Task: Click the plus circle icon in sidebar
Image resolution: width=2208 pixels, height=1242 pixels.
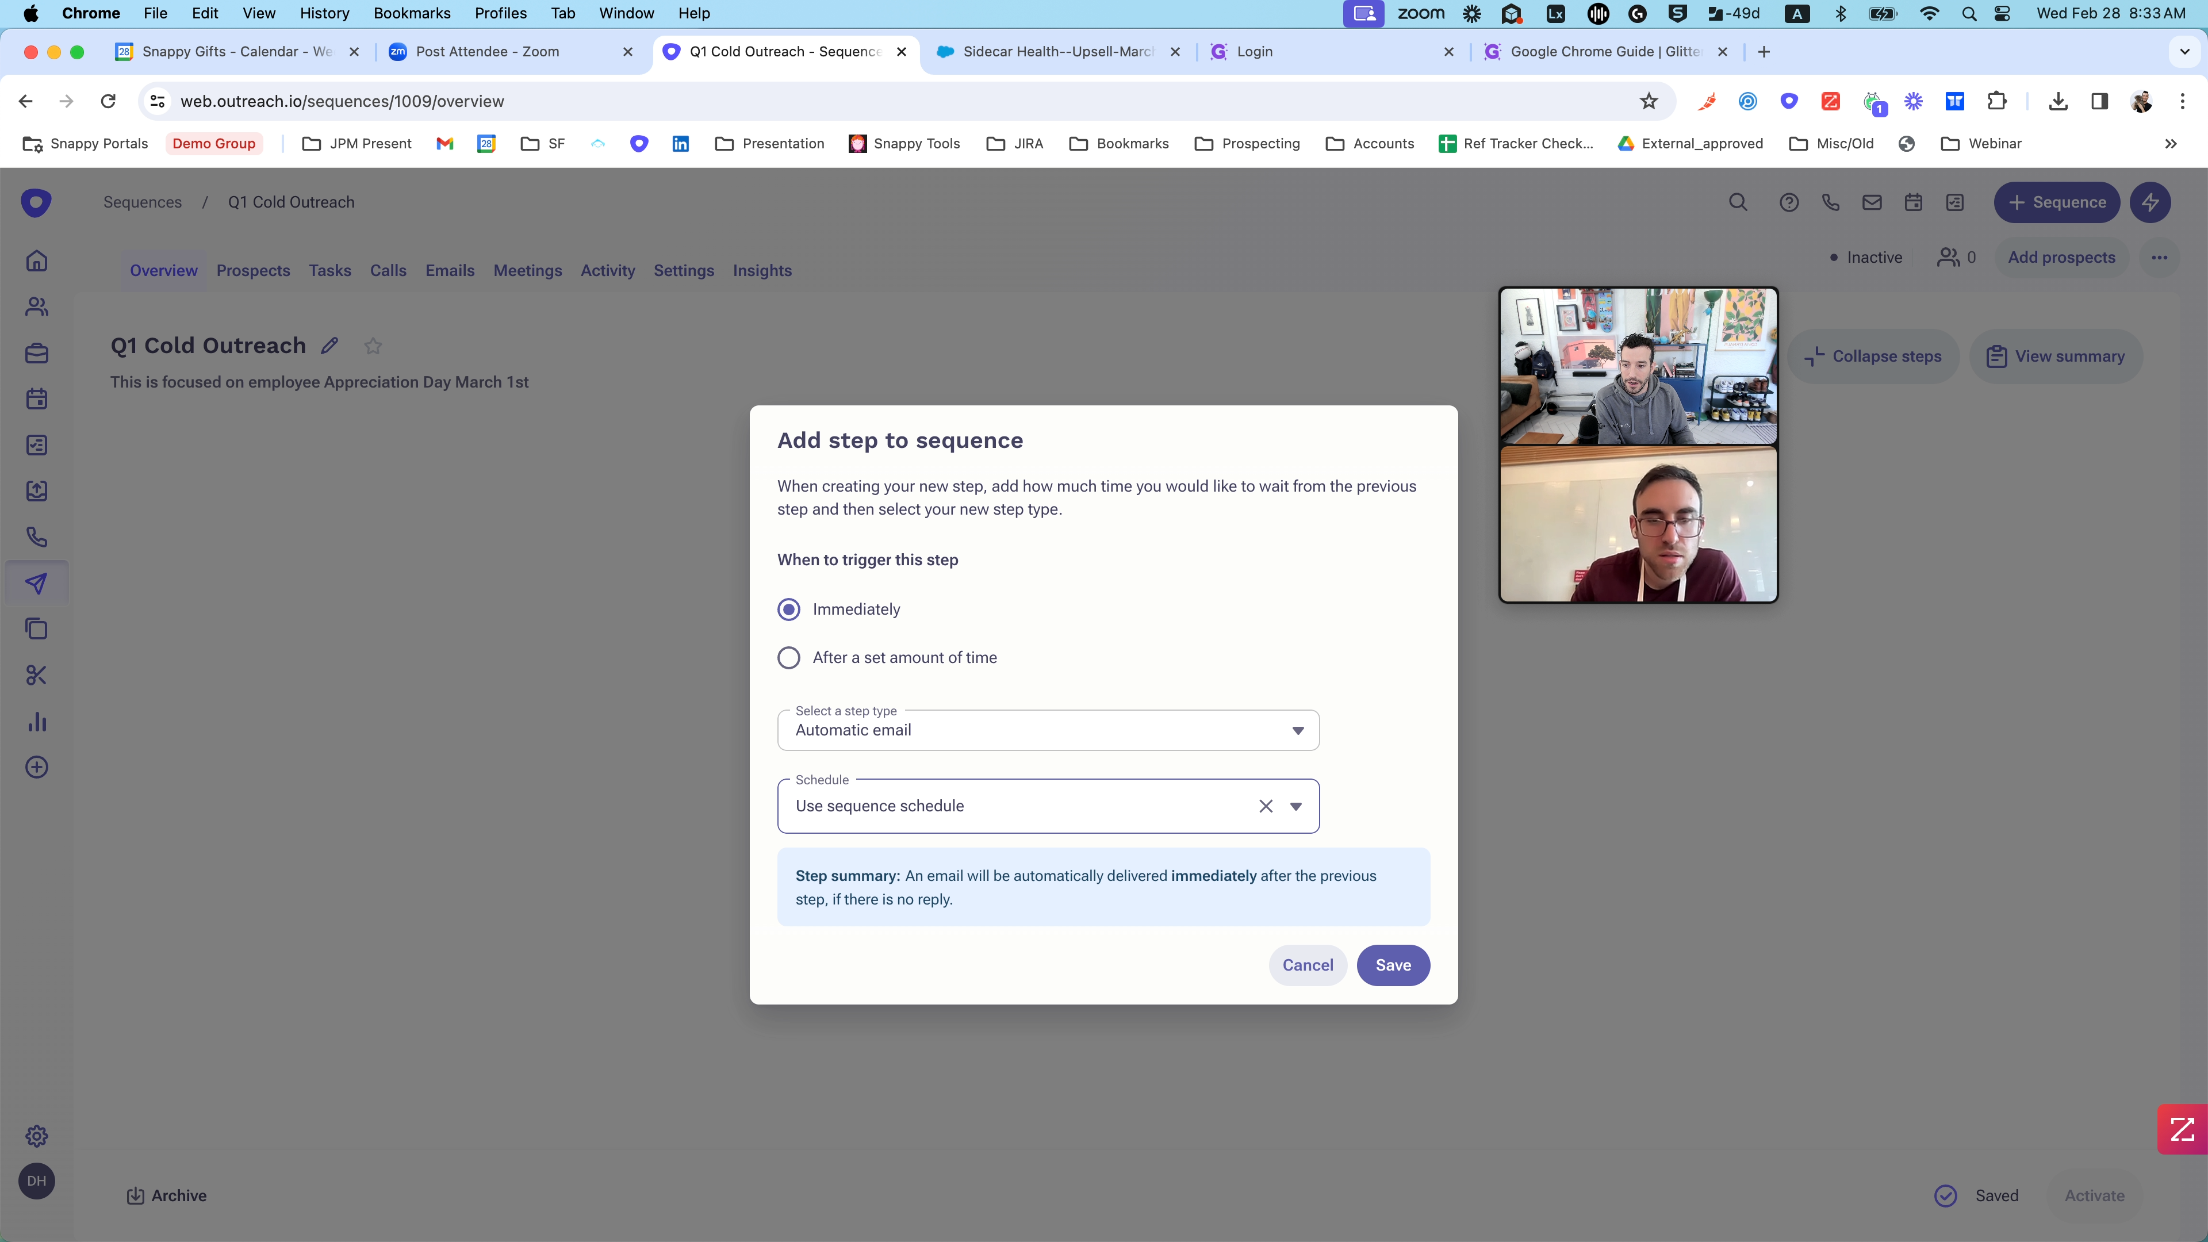Action: click(36, 767)
